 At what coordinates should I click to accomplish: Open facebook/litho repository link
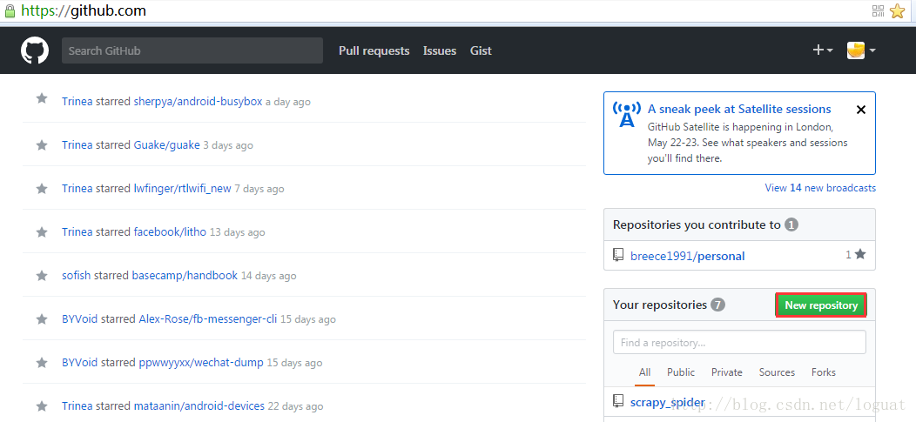click(170, 231)
